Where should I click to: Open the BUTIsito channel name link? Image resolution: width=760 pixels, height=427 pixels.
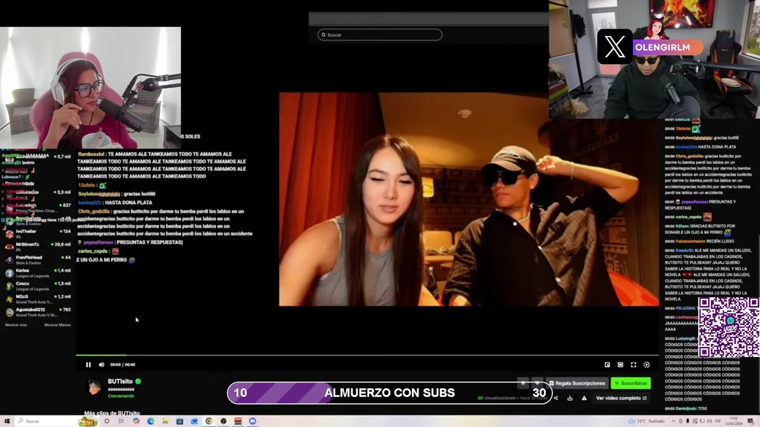click(120, 381)
